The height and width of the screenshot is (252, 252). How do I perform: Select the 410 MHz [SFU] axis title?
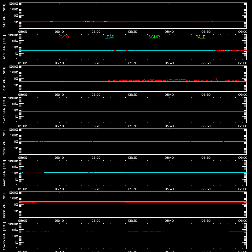[x=4, y=47]
